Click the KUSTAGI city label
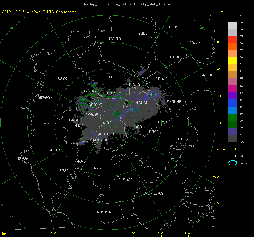 click(x=141, y=103)
